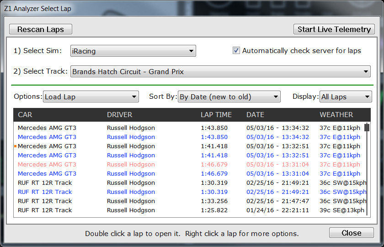Click the DATE column header
This screenshot has width=384, height=247.
click(x=255, y=115)
